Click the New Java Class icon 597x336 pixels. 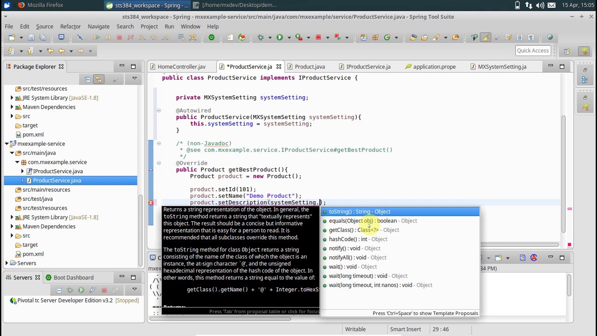(x=387, y=37)
